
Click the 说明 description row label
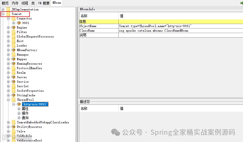pos(83,35)
